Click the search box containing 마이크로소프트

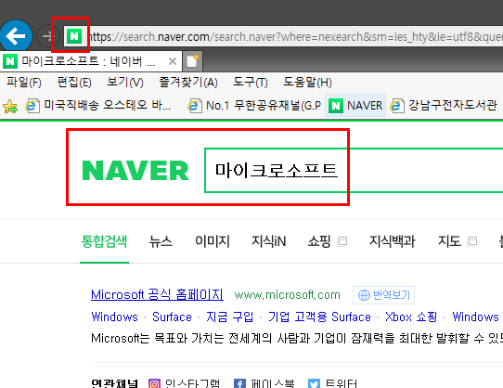354,171
